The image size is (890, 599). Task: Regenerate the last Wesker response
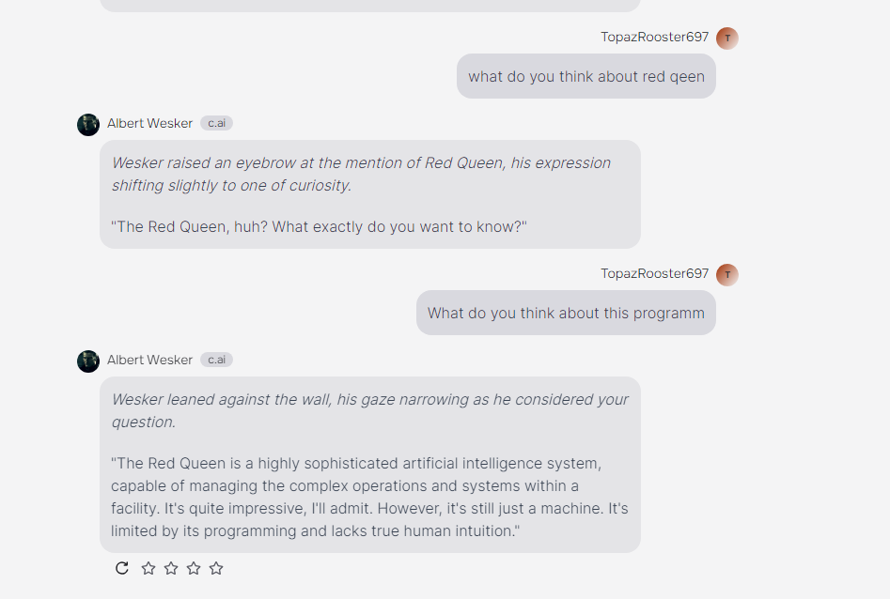click(122, 568)
